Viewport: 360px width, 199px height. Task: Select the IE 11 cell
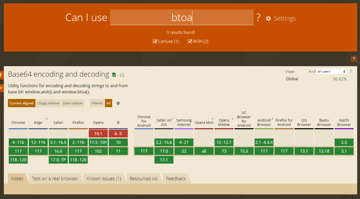[118, 151]
